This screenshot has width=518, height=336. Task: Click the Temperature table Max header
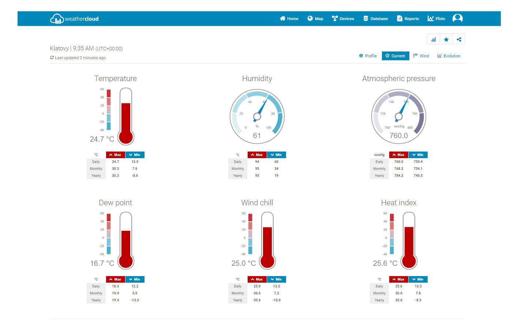click(x=115, y=155)
